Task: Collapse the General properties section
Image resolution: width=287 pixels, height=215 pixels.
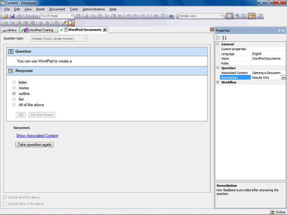Action: point(217,44)
